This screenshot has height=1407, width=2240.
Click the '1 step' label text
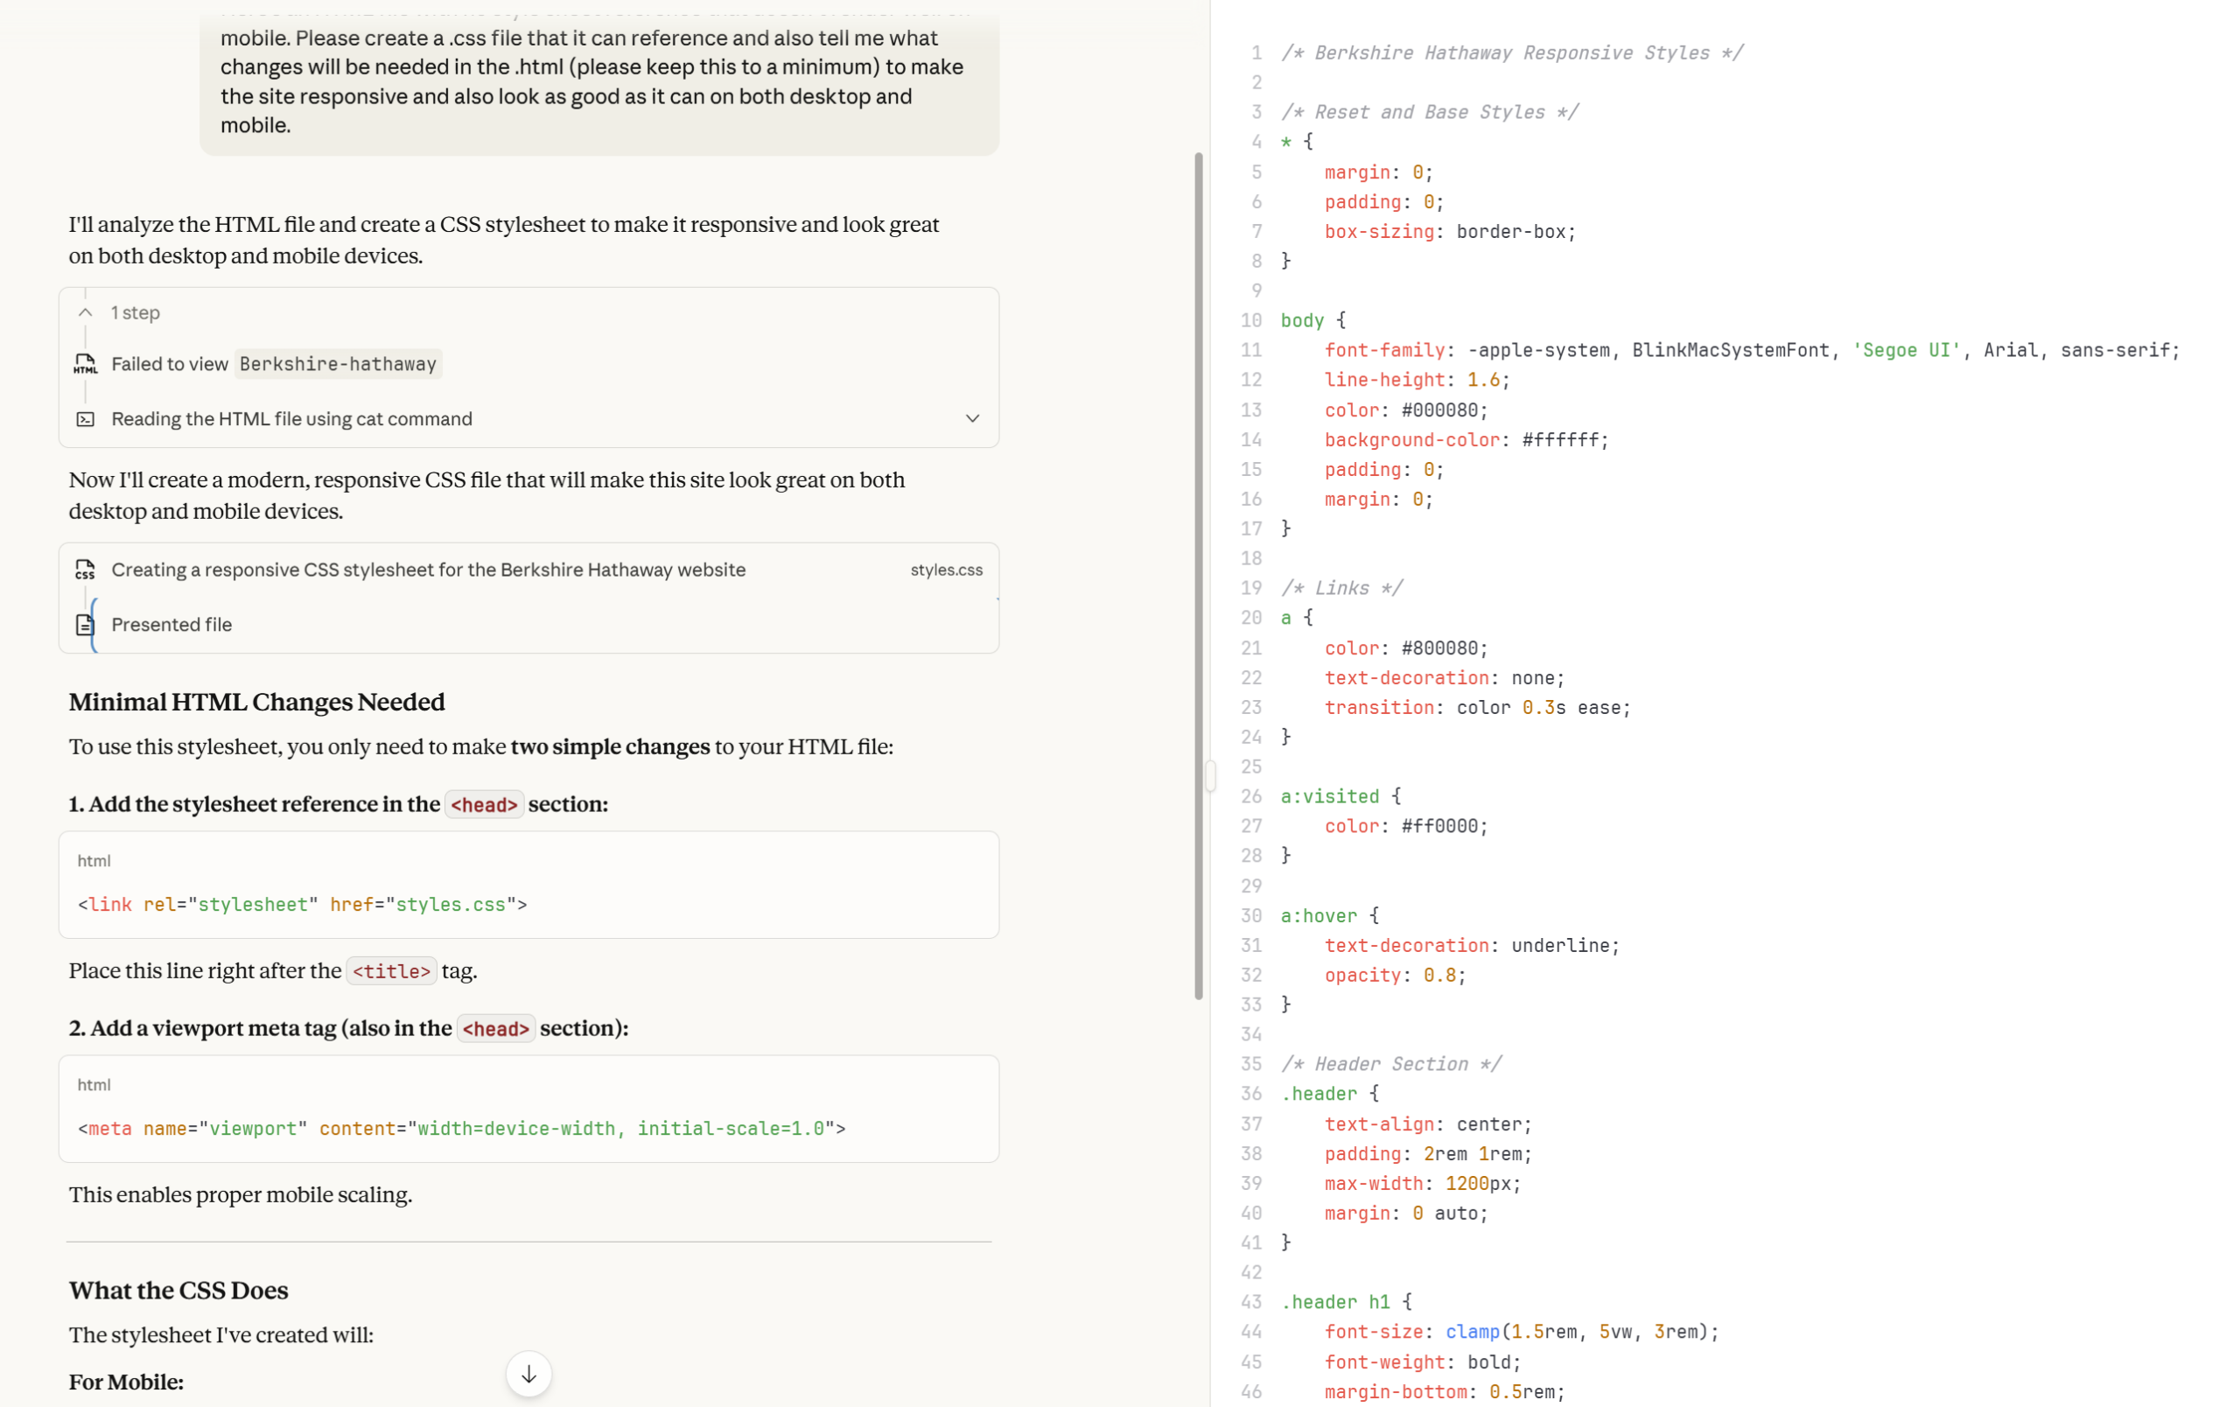point(135,312)
